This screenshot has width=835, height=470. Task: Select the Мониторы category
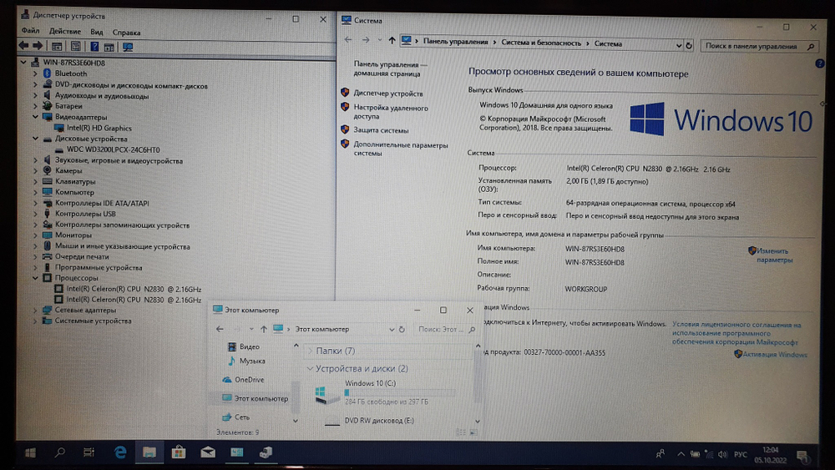[x=73, y=235]
